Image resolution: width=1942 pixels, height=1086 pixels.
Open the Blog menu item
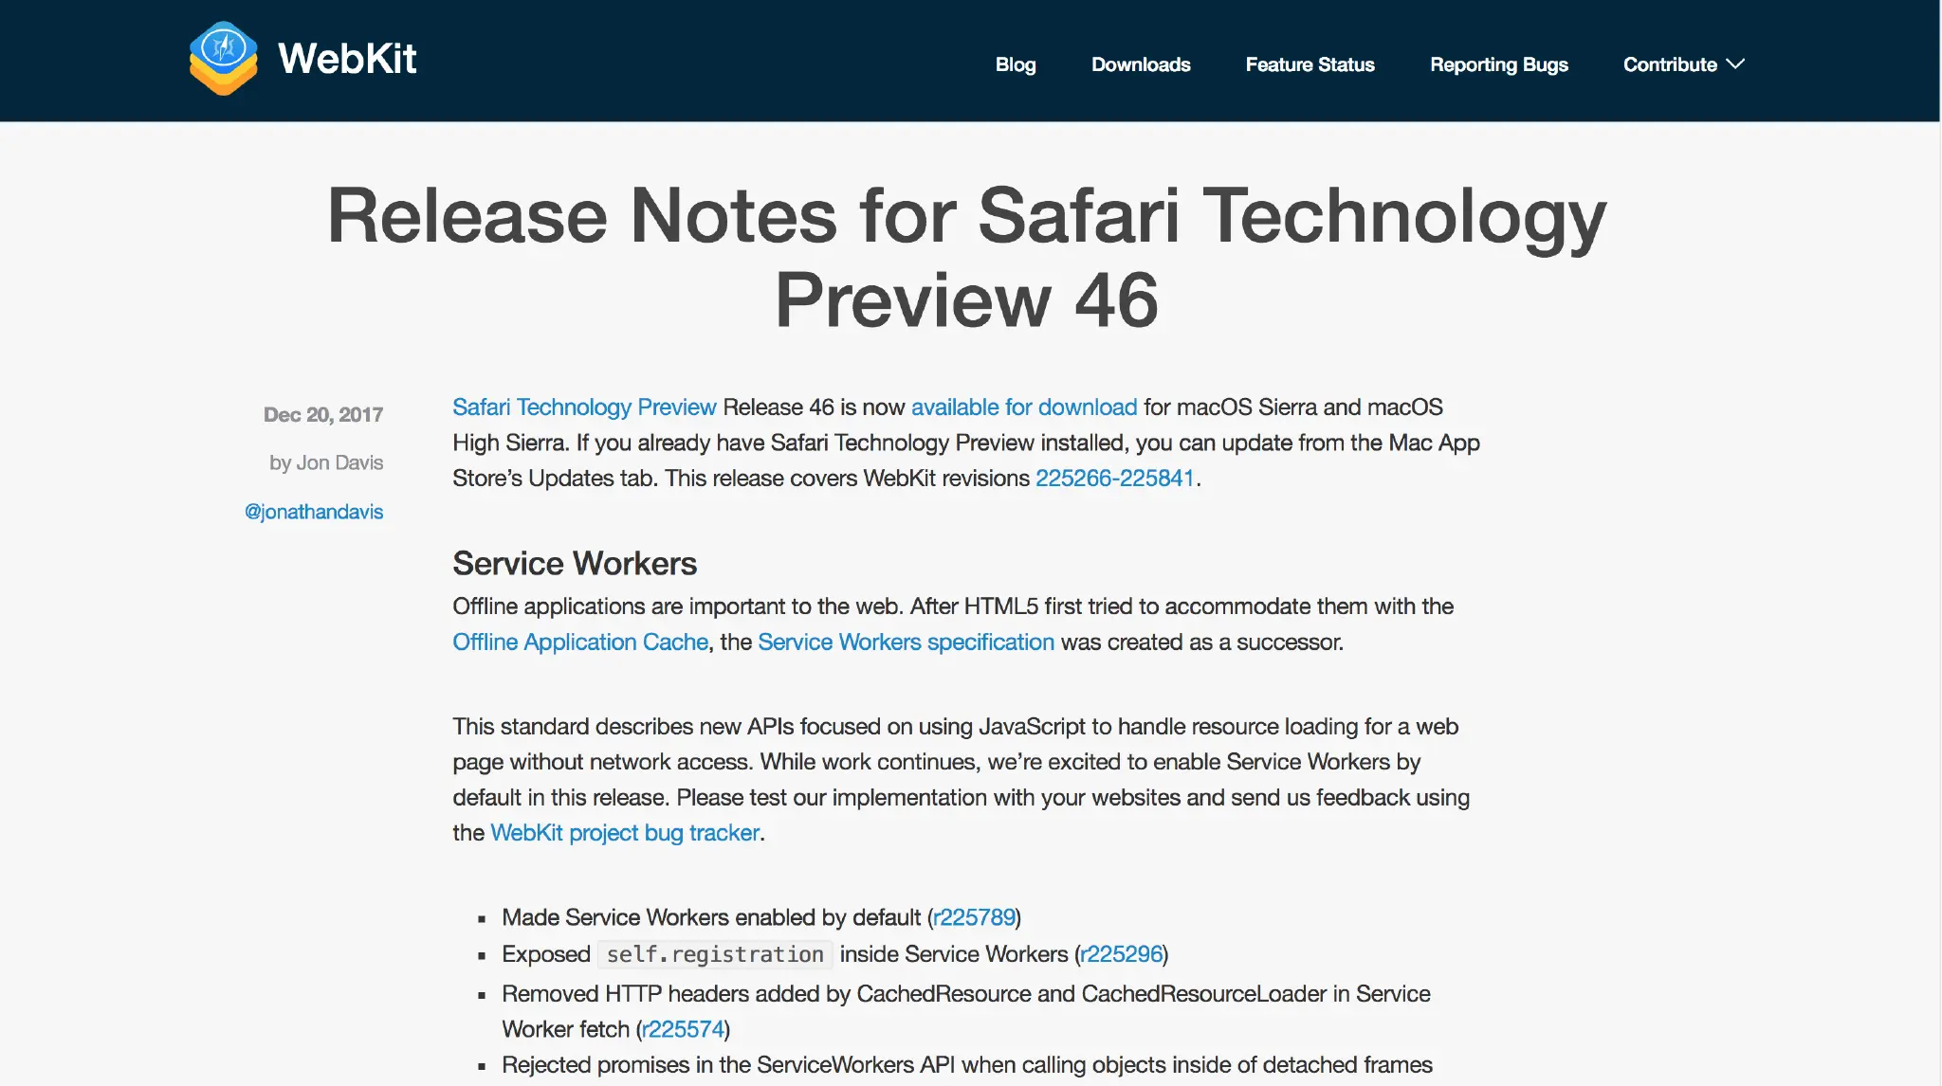click(x=1015, y=64)
